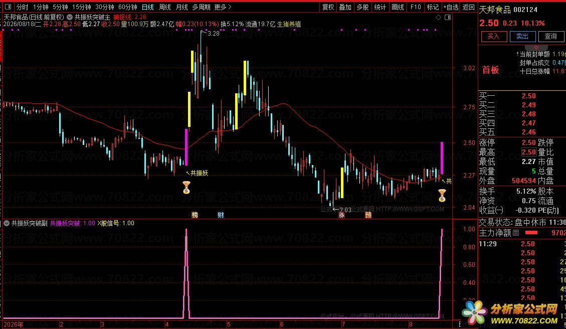Image resolution: width=566 pixels, height=329 pixels.
Task: Click the 多股 multi-stock button
Action: (362, 7)
